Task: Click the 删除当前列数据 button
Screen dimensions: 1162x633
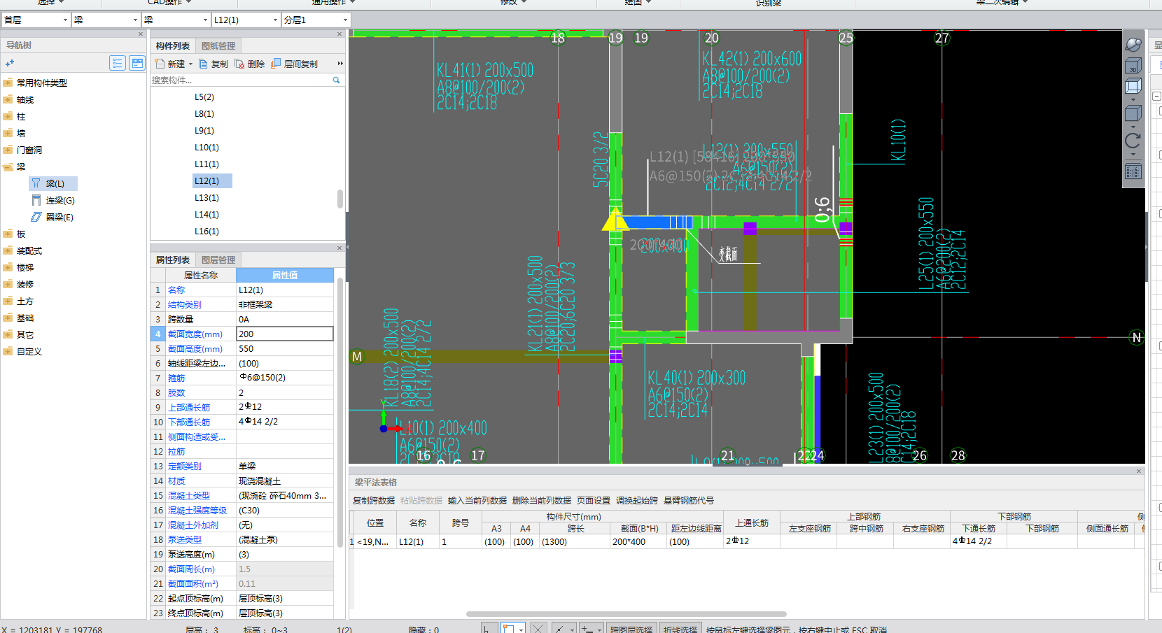Action: pos(542,500)
